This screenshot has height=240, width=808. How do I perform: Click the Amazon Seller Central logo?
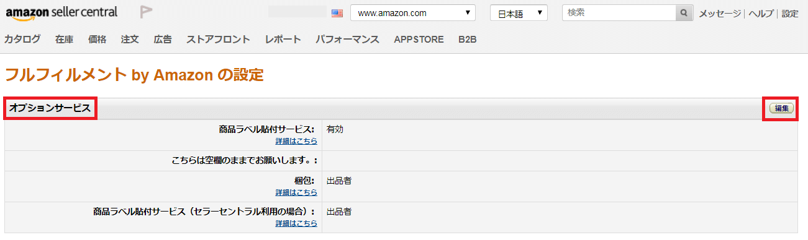[x=61, y=12]
